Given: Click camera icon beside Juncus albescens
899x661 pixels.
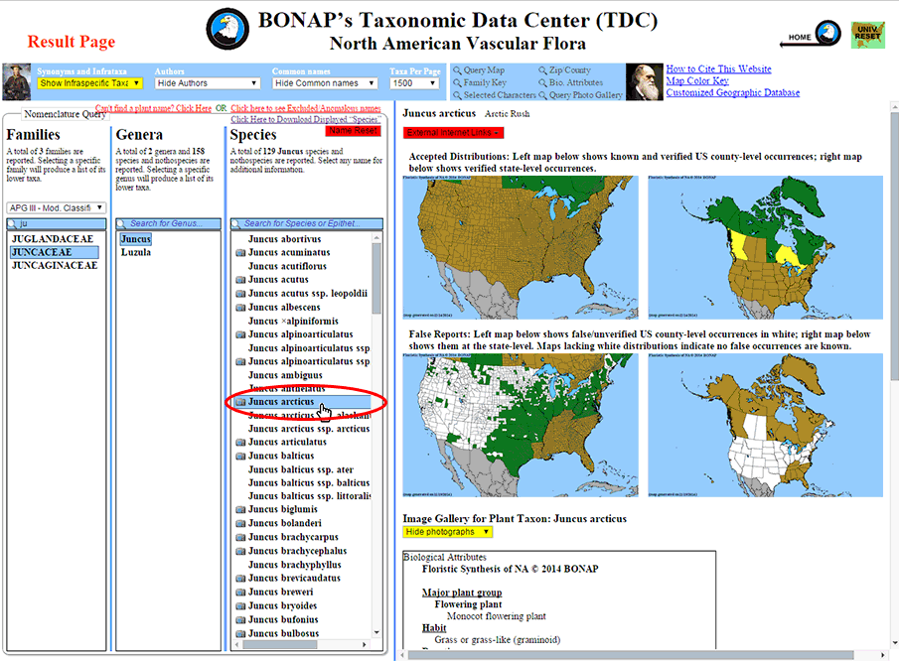Looking at the screenshot, I should coord(240,308).
